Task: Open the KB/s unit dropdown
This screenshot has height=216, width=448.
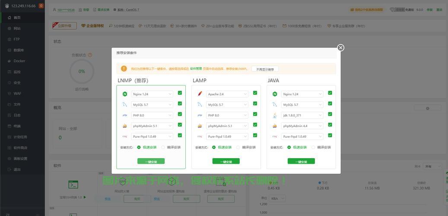Action: [277, 198]
